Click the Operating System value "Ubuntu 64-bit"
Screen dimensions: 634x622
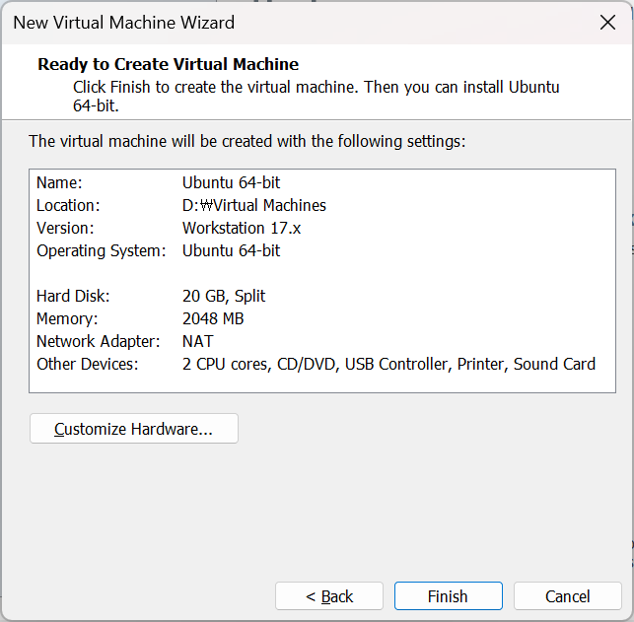point(231,250)
